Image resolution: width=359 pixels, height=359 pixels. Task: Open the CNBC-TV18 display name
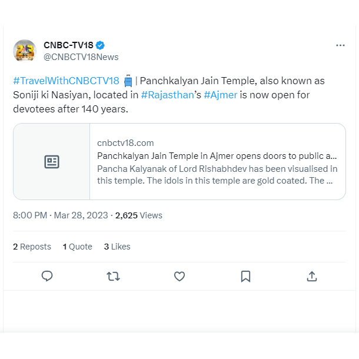pos(68,45)
